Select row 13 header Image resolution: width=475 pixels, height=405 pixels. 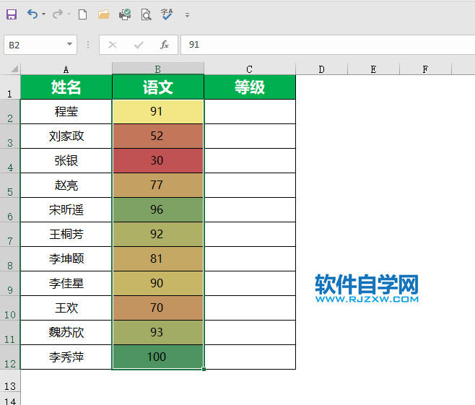tap(10, 380)
